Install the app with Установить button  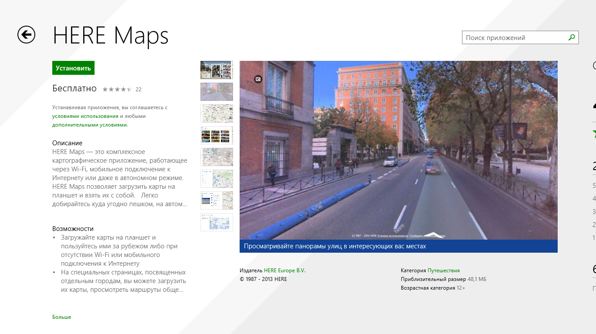73,68
